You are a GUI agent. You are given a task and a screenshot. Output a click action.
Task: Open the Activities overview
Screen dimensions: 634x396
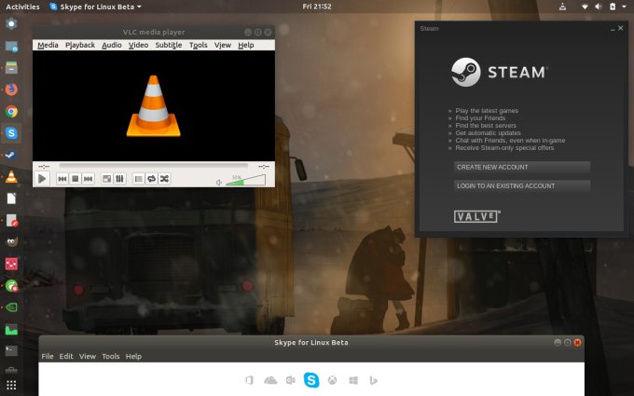click(22, 7)
